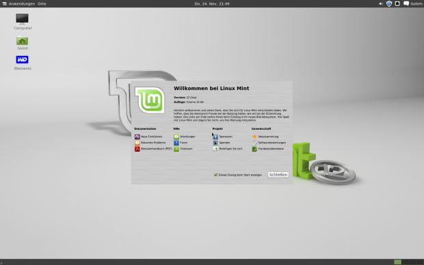
Task: Open the Spenden link
Action: click(224, 143)
